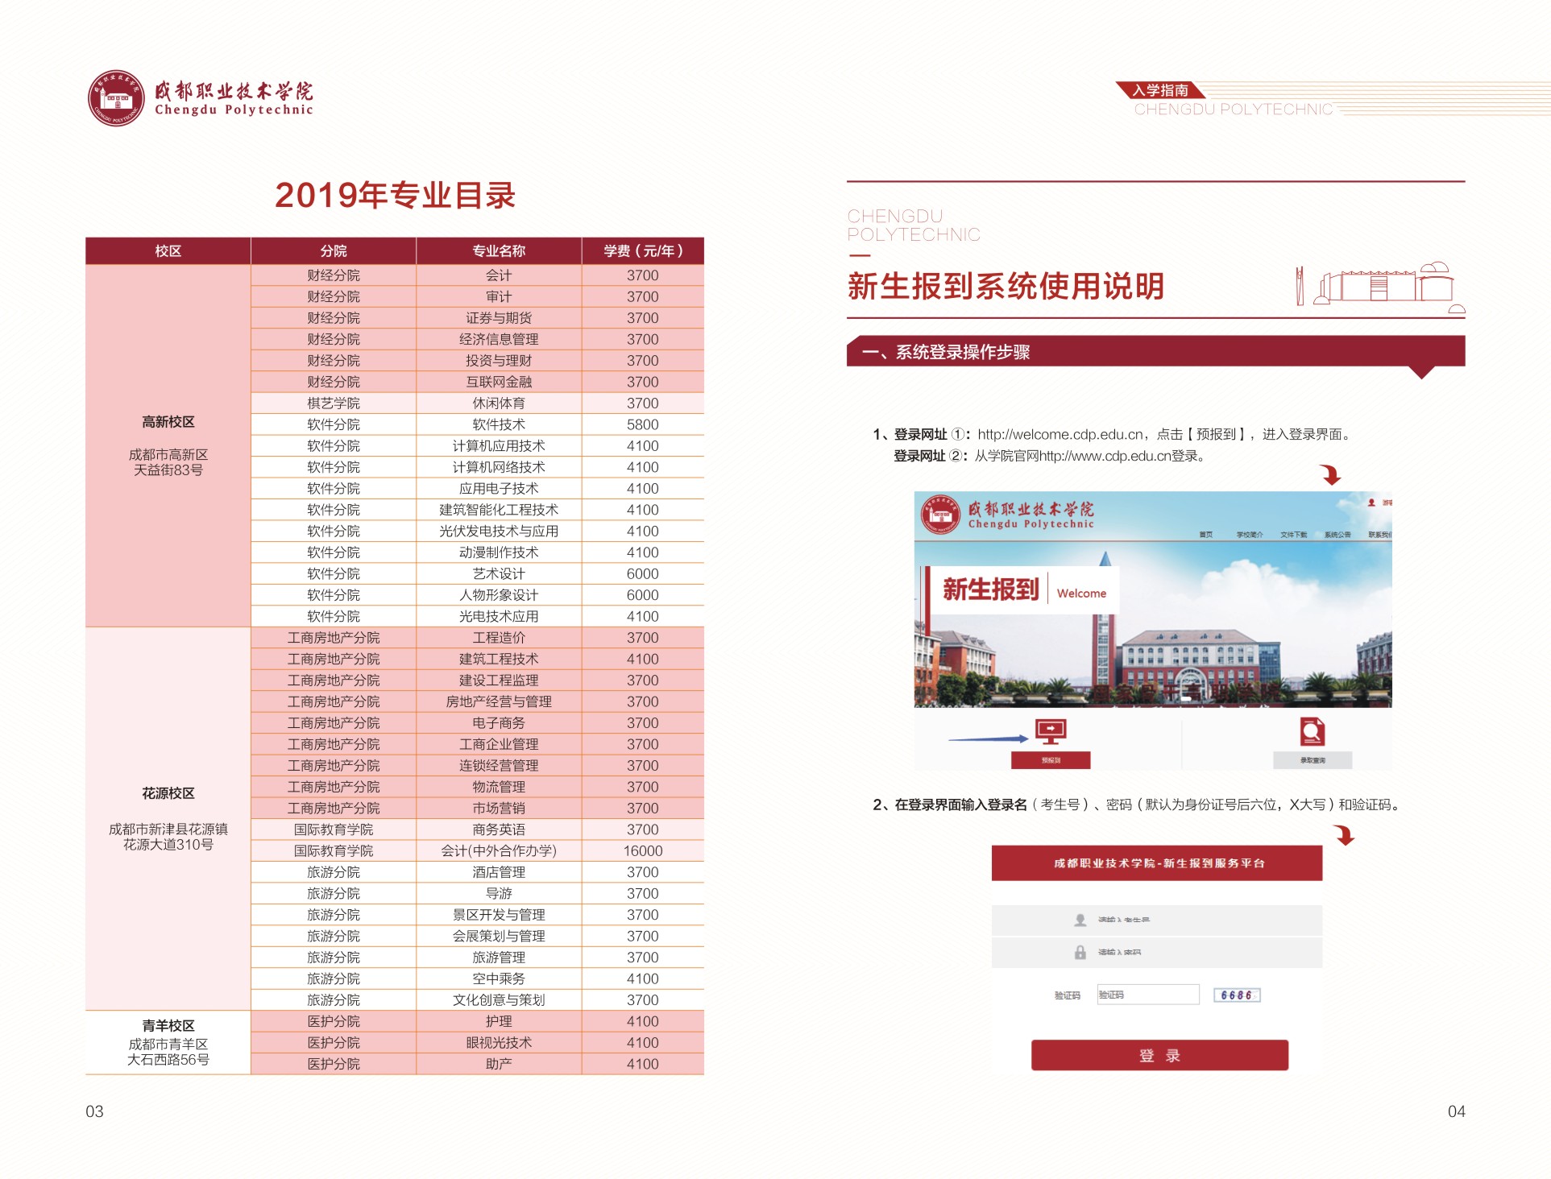1551x1179 pixels.
Task: Click the 人物形象设计 major cell
Action: point(499,594)
